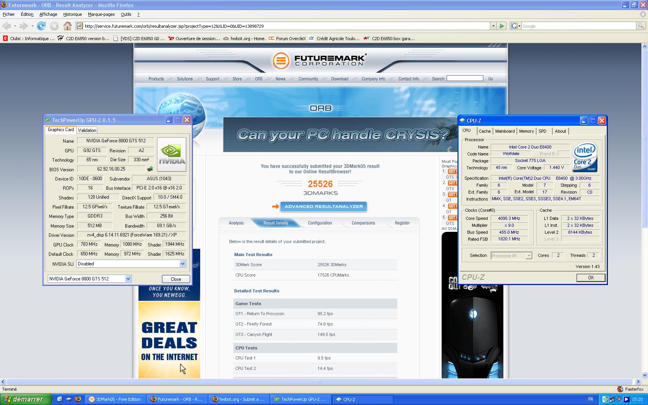Open Ouverture de session bookmark
The width and height of the screenshot is (648, 405).
pos(194,38)
